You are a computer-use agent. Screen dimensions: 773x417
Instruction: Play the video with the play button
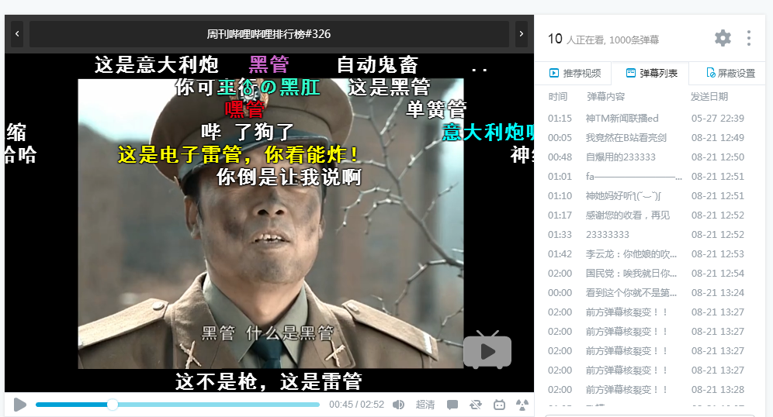19,405
